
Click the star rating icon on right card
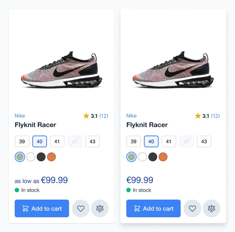click(198, 116)
